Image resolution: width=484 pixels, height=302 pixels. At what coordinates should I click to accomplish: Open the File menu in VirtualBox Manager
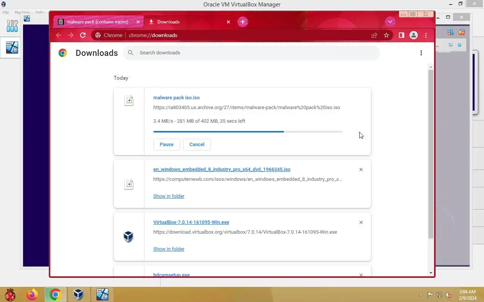(x=6, y=12)
